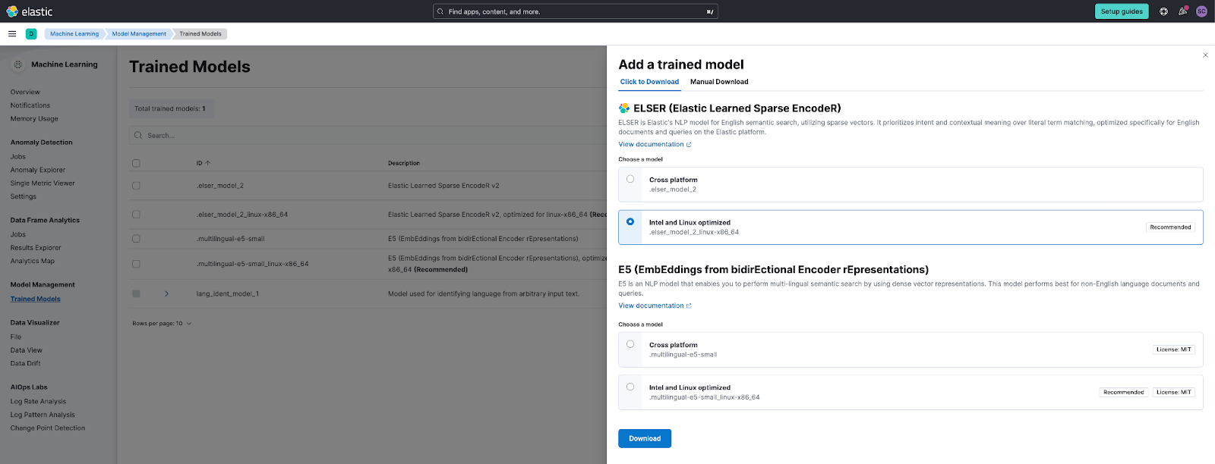Focus the Find apps, content search bar
This screenshot has height=464, width=1215.
point(575,11)
